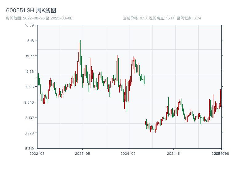Click the chart title 600551.SH 周K线图
Viewport: 246px width, 185px height.
[31, 10]
